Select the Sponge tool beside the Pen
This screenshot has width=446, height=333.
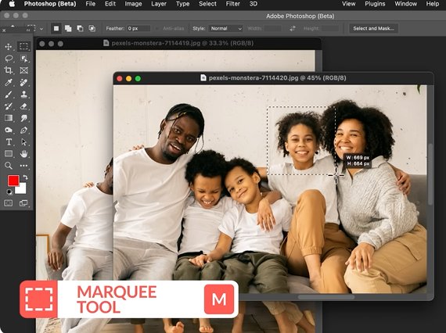(9, 130)
